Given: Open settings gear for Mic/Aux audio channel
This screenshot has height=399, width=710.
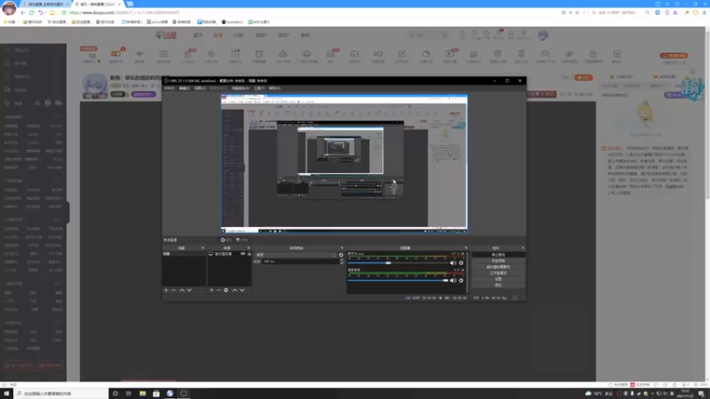Looking at the screenshot, I should (x=461, y=262).
